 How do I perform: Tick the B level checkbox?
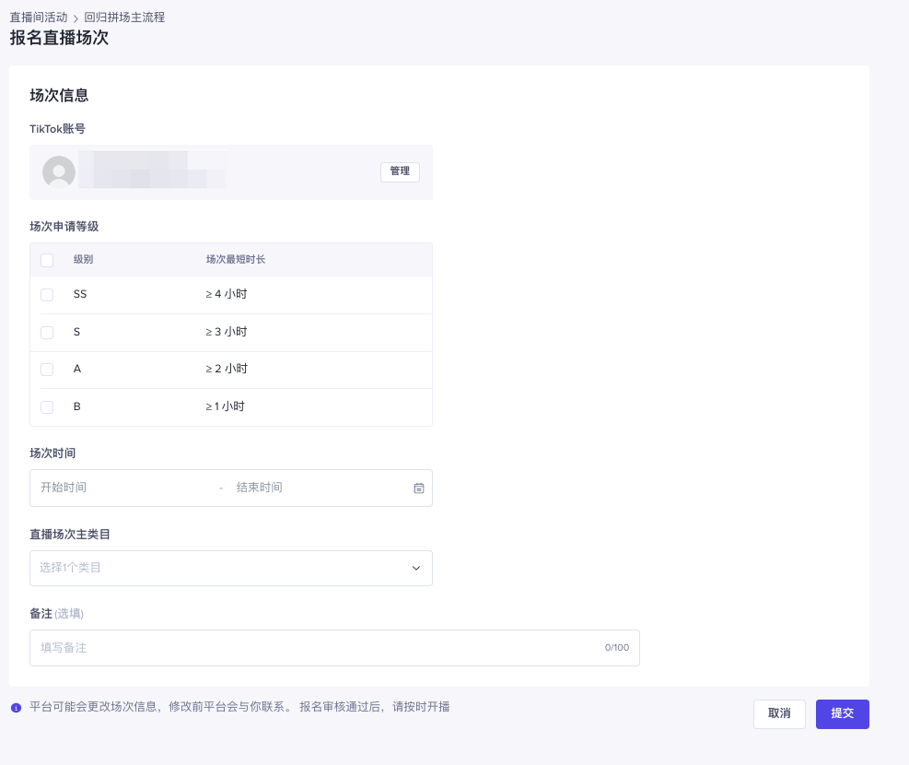47,406
